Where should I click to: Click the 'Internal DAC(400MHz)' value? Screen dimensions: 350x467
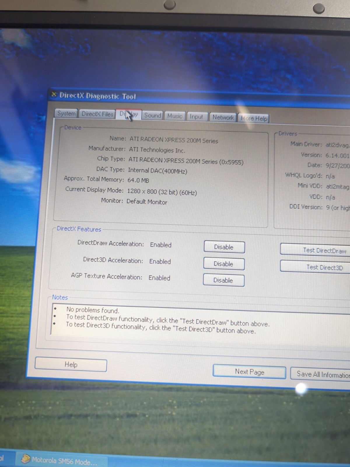tap(157, 171)
